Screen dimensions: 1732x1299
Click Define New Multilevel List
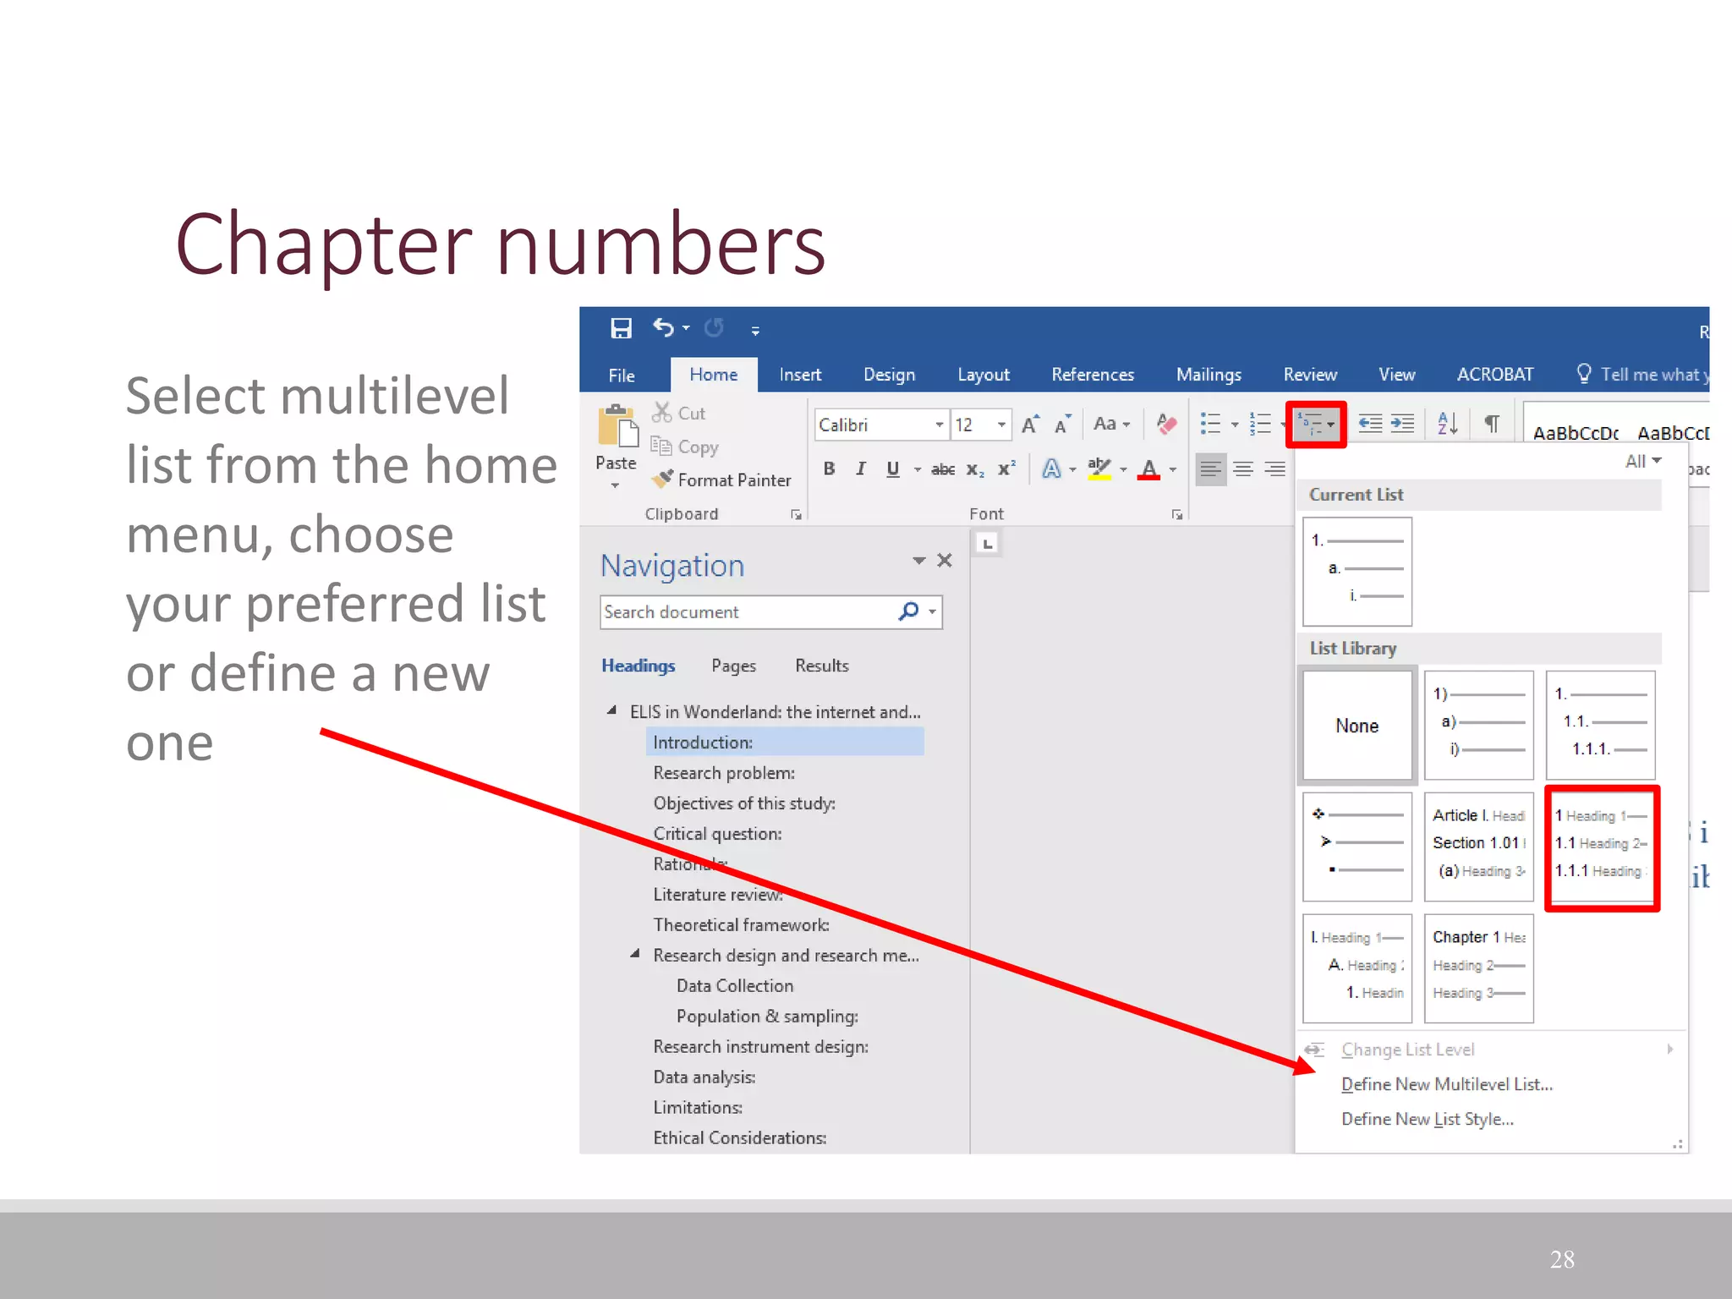[1447, 1084]
